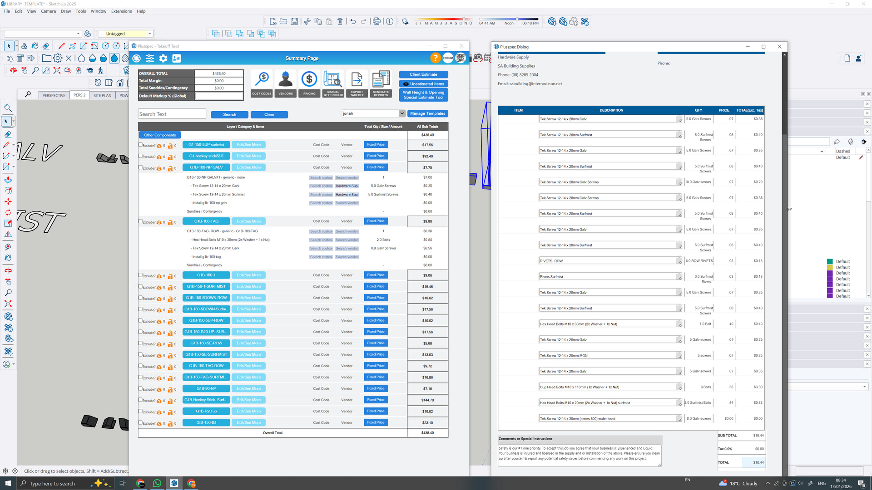Open the Extensions menu

[121, 11]
